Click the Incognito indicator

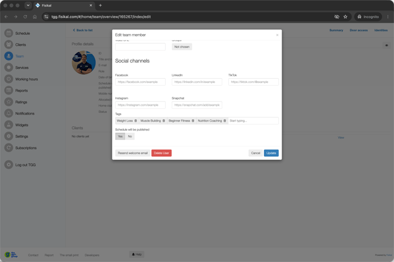(368, 17)
